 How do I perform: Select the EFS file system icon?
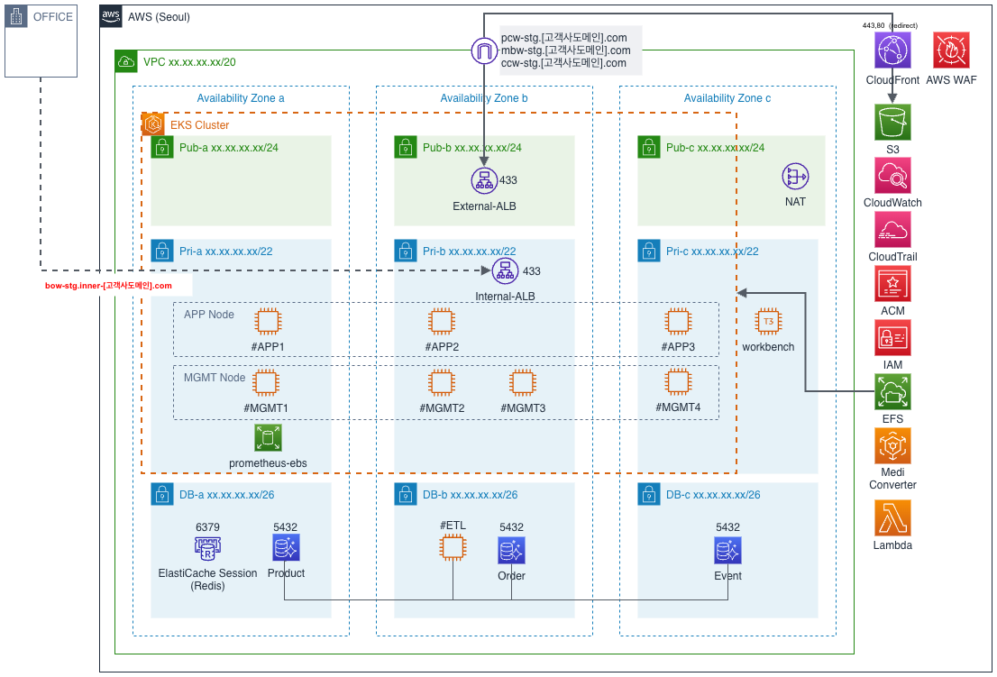click(893, 391)
